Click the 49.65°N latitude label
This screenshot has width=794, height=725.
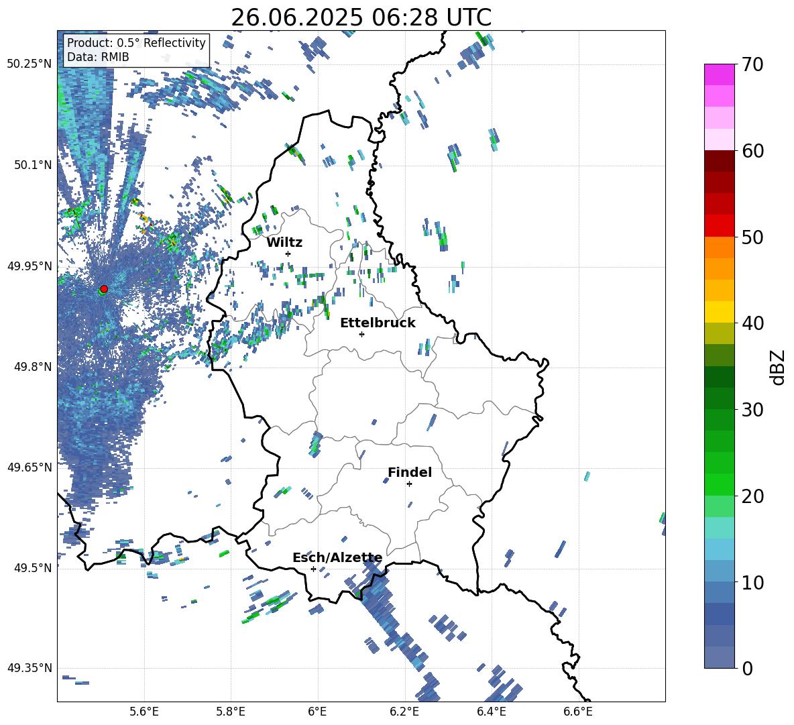pyautogui.click(x=30, y=467)
